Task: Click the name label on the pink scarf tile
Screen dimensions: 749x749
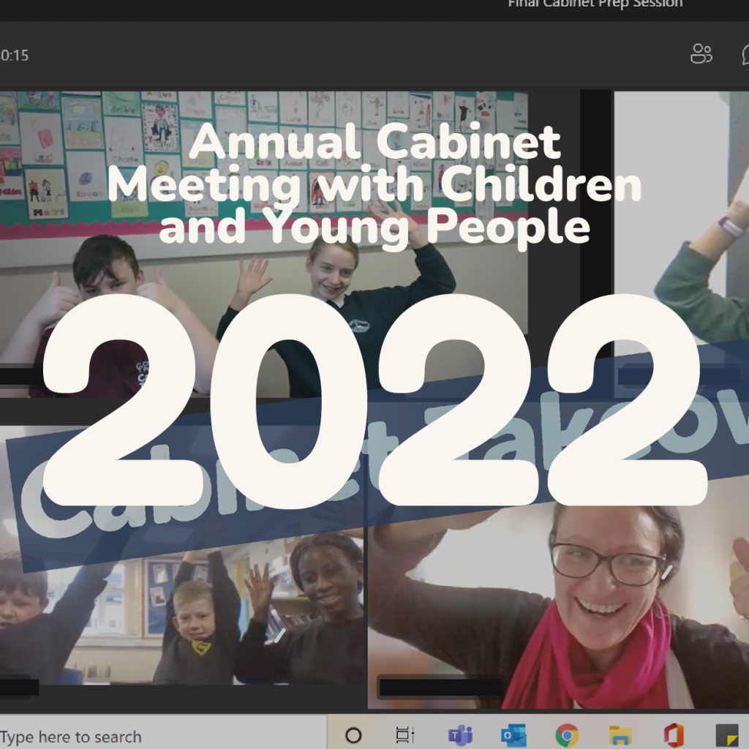Action: click(440, 688)
